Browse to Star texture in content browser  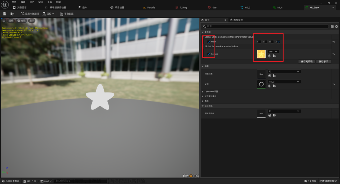click(274, 56)
